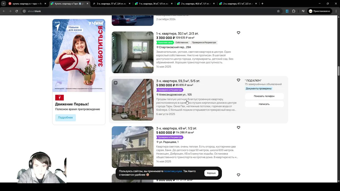The height and width of the screenshot is (191, 340).
Task: Close the active 'Купить квартиру в Таре' tab
Action: pyautogui.click(x=87, y=4)
